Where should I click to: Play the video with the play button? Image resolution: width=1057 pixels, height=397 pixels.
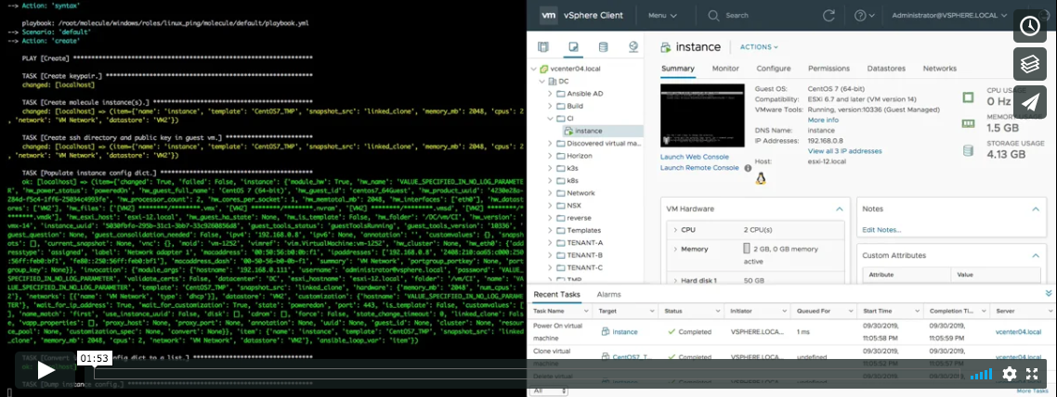(x=46, y=370)
